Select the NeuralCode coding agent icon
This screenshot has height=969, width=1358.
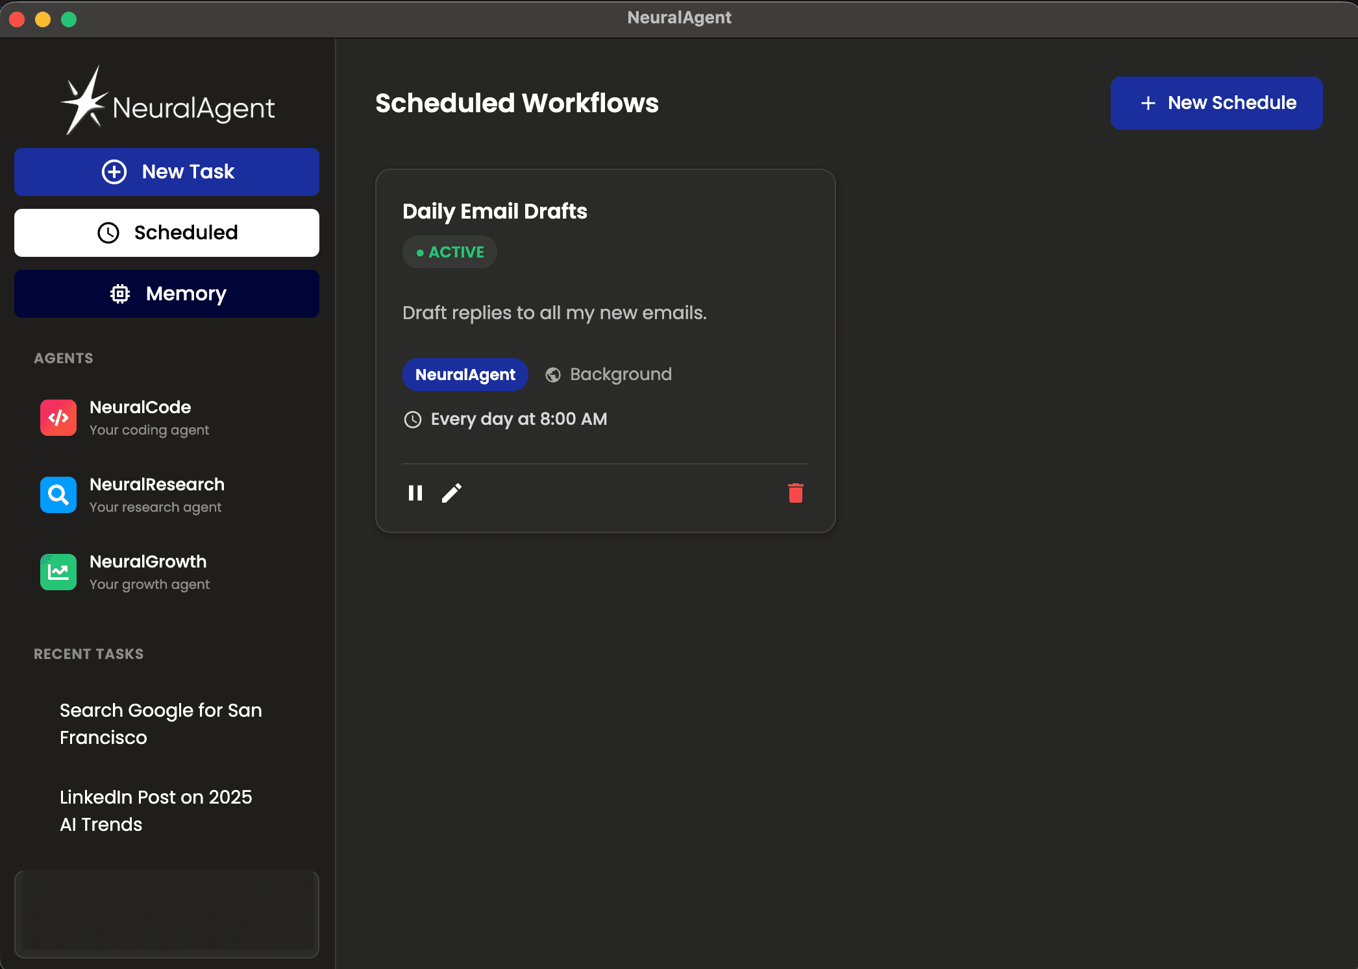(58, 418)
